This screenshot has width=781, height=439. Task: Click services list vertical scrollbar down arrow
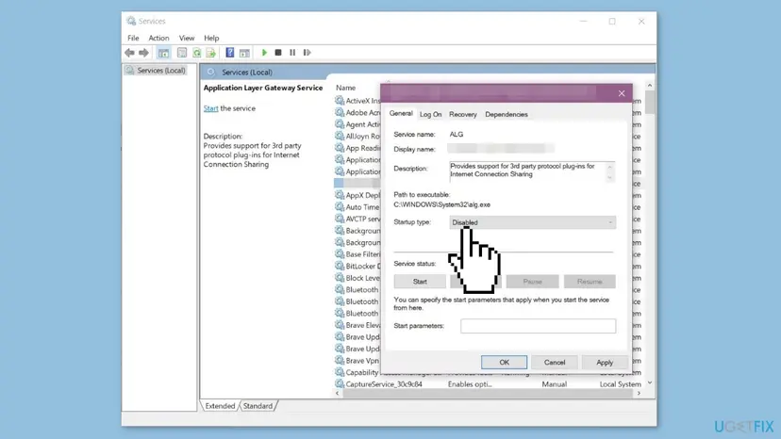point(650,382)
